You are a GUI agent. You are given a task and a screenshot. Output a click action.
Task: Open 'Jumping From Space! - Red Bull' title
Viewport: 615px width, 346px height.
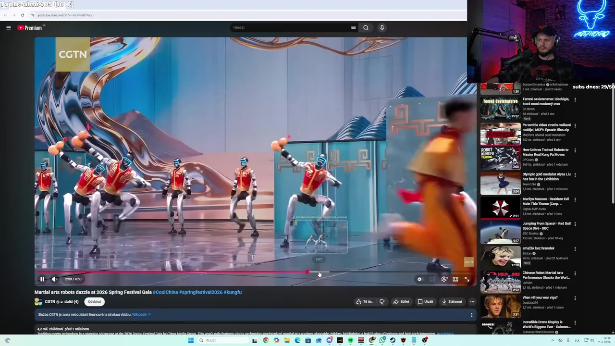546,226
